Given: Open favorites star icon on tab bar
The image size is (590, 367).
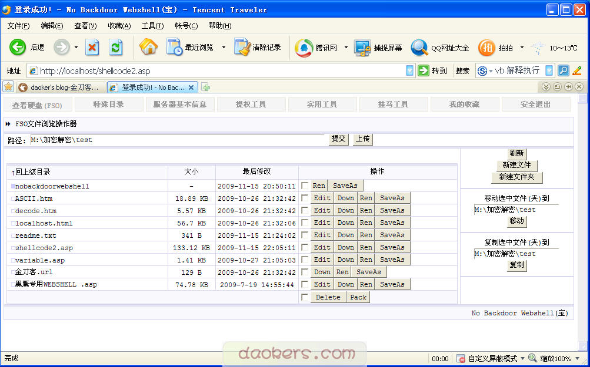Looking at the screenshot, I should [x=8, y=87].
